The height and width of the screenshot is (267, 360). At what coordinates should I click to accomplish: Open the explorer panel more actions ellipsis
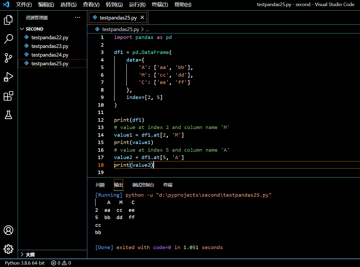tap(78, 18)
